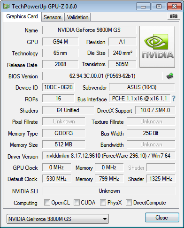Click the Texture Fillrate Unknown field

pos(151,122)
